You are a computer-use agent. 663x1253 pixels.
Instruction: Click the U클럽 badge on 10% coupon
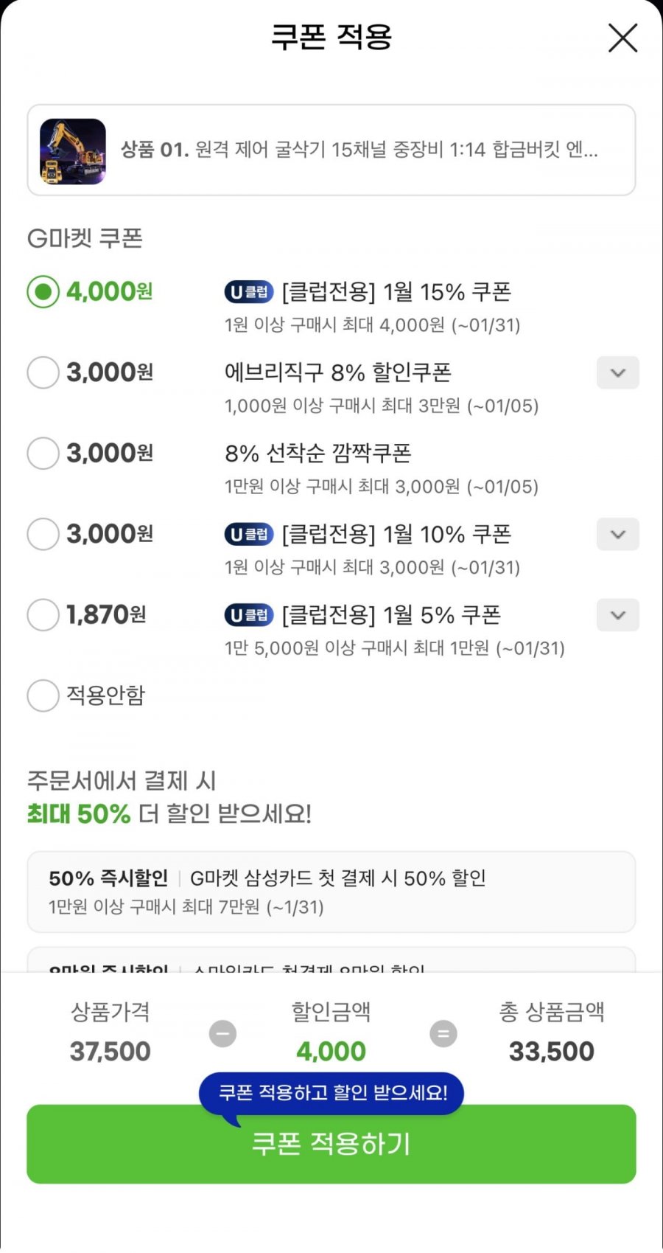[x=249, y=534]
